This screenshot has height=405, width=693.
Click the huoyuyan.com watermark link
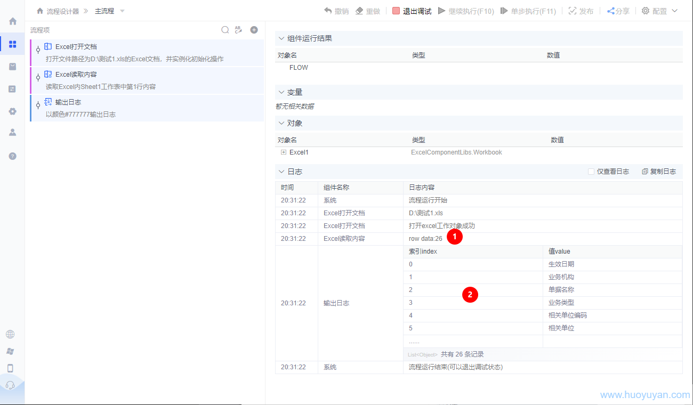(x=646, y=394)
